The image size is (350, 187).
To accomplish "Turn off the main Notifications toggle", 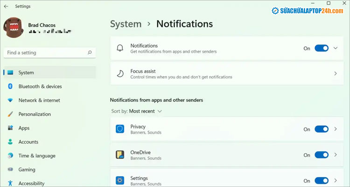I will click(322, 48).
